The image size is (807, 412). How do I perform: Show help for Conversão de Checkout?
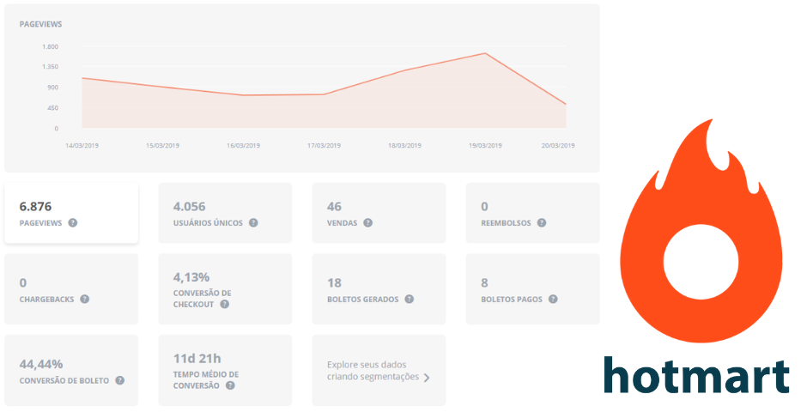coord(225,304)
